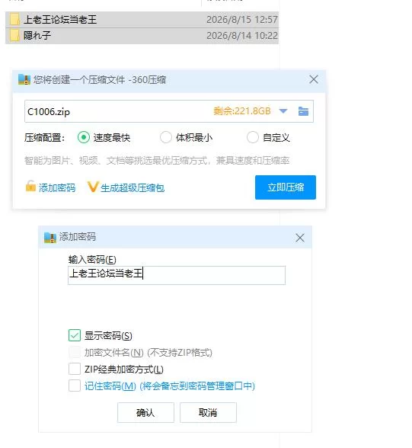Open the 记住密码(M) password manager link text
The height and width of the screenshot is (448, 412).
[170, 386]
